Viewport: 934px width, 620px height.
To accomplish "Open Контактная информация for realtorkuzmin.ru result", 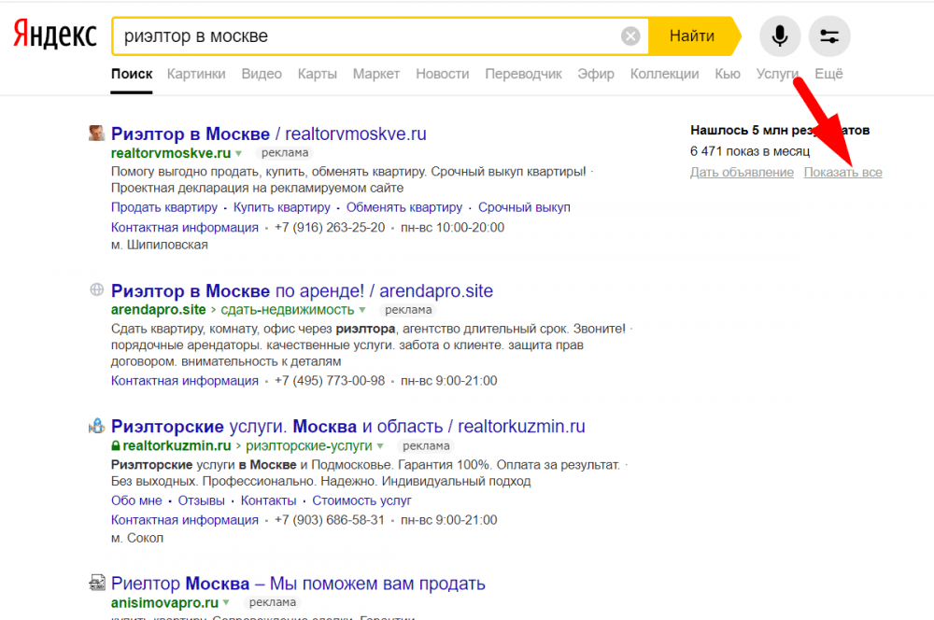I will 185,520.
